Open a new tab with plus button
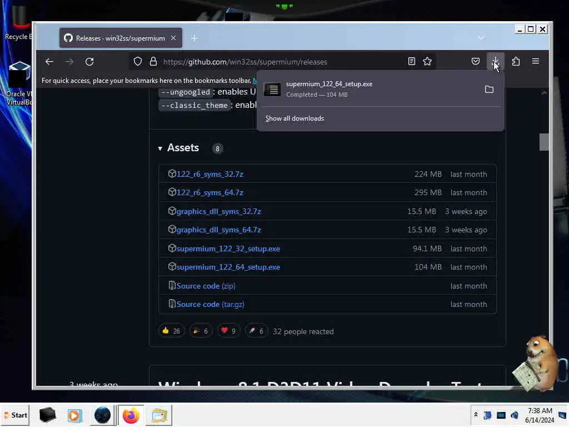The height and width of the screenshot is (427, 569). [194, 38]
